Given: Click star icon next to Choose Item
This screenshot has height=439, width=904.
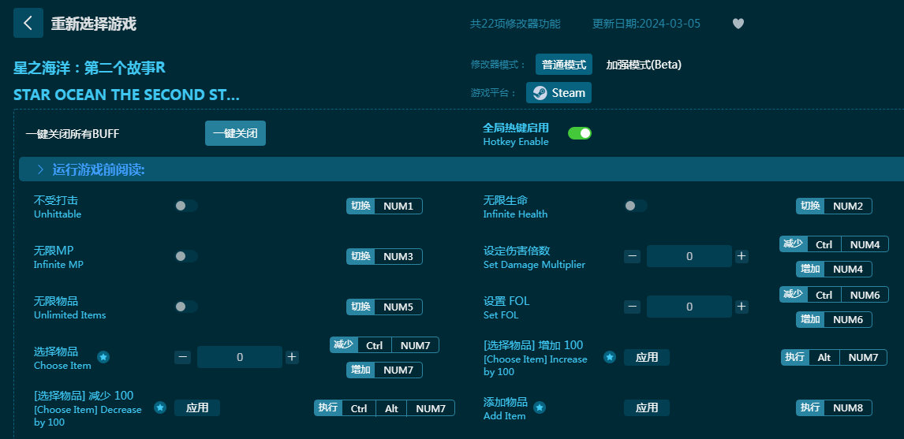Looking at the screenshot, I should (x=103, y=357).
